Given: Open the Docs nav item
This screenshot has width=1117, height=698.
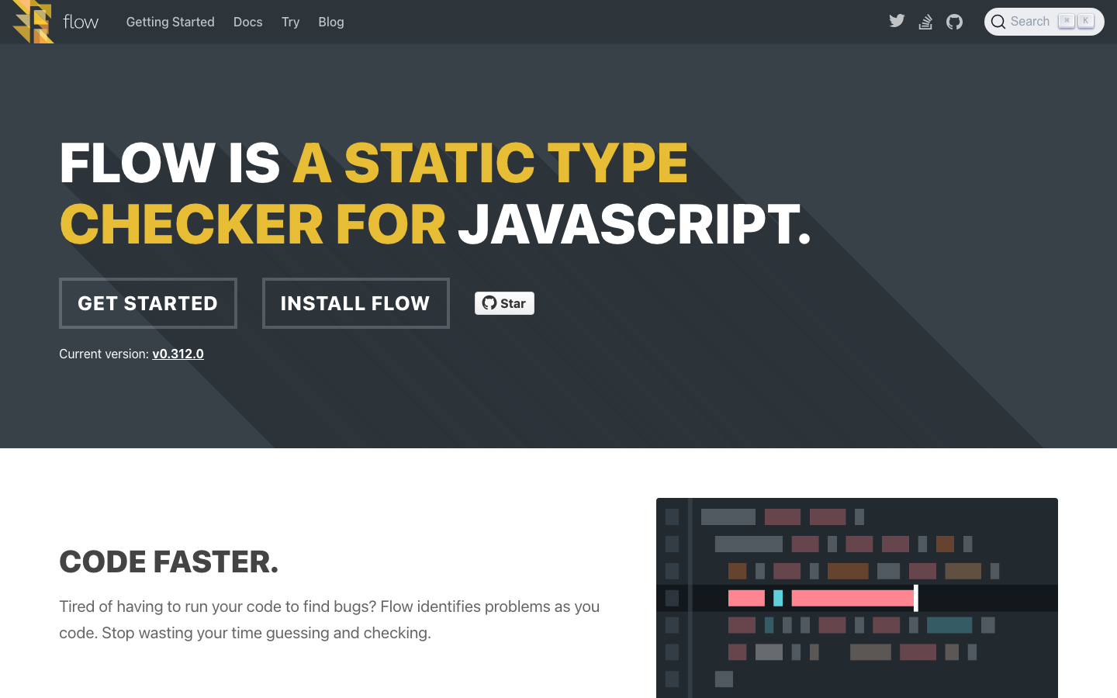Looking at the screenshot, I should pyautogui.click(x=247, y=22).
